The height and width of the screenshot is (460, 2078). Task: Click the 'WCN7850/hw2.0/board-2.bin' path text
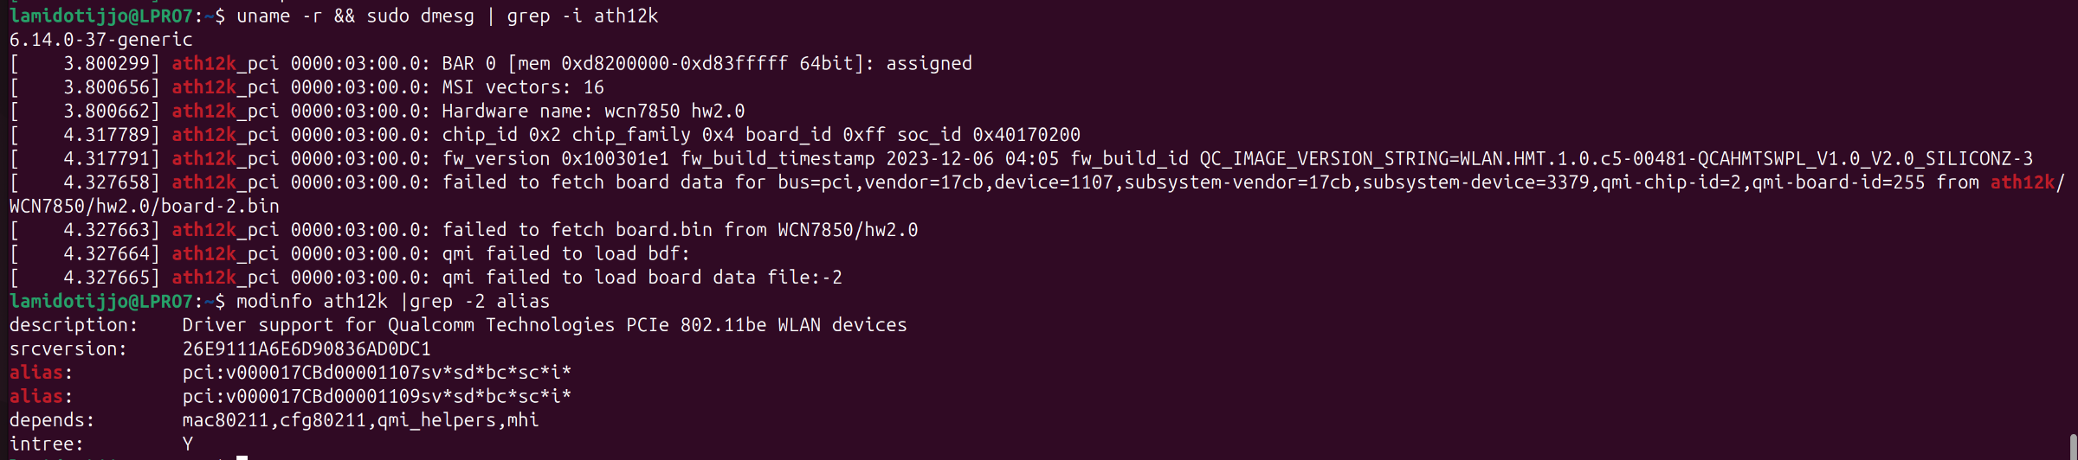point(144,207)
